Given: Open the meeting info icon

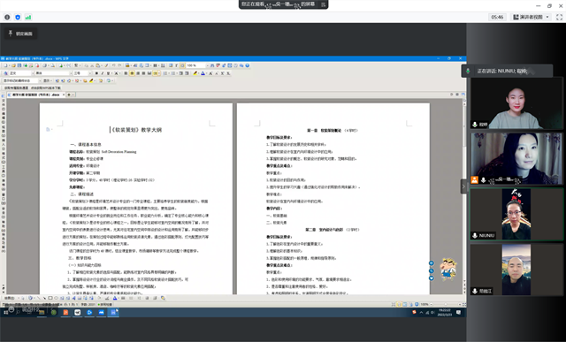Looking at the screenshot, I should [7, 17].
